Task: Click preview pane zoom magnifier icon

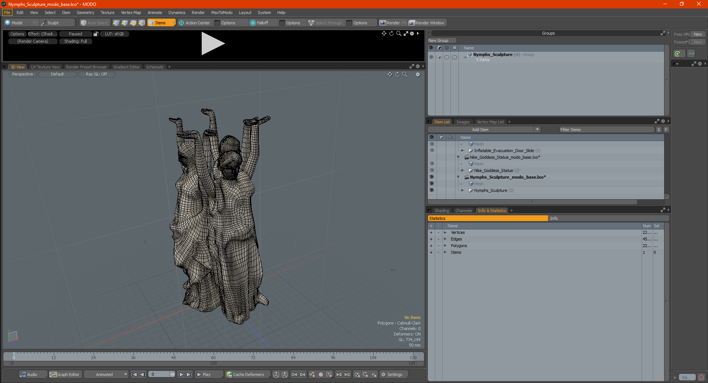Action: click(399, 34)
